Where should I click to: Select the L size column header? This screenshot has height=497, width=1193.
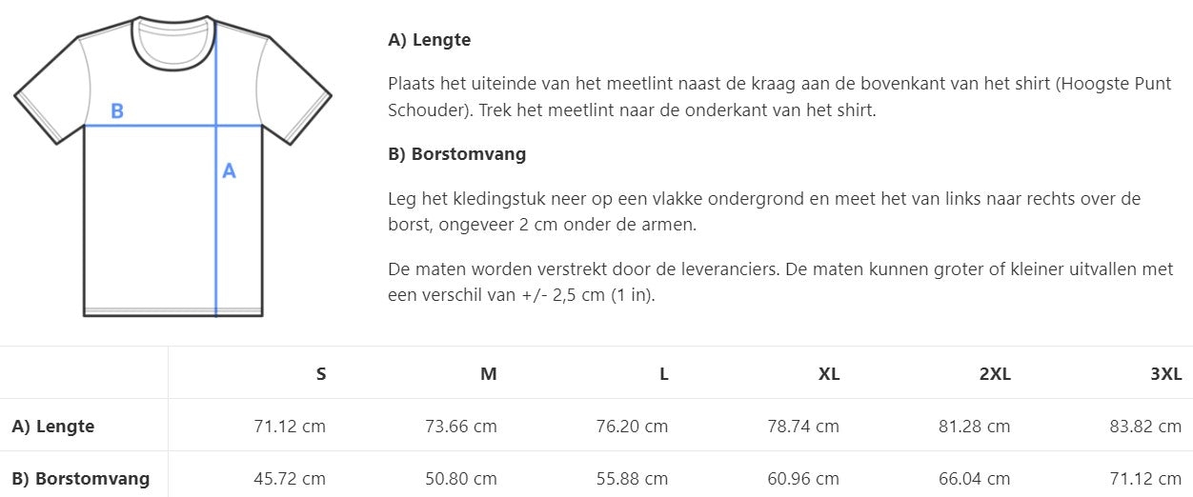pyautogui.click(x=663, y=374)
